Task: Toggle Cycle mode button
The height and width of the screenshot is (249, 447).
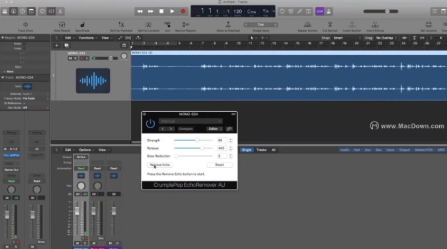Action: 282,11
